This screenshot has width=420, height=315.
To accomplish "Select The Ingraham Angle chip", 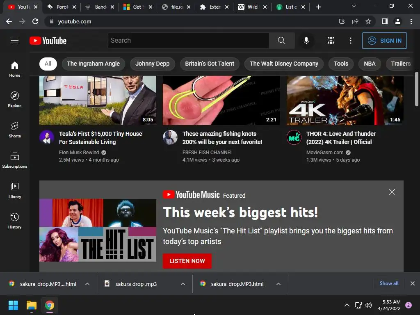I will [x=93, y=64].
